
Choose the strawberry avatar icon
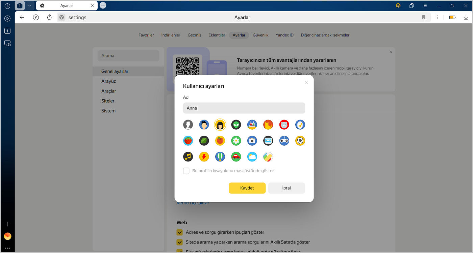(x=188, y=141)
